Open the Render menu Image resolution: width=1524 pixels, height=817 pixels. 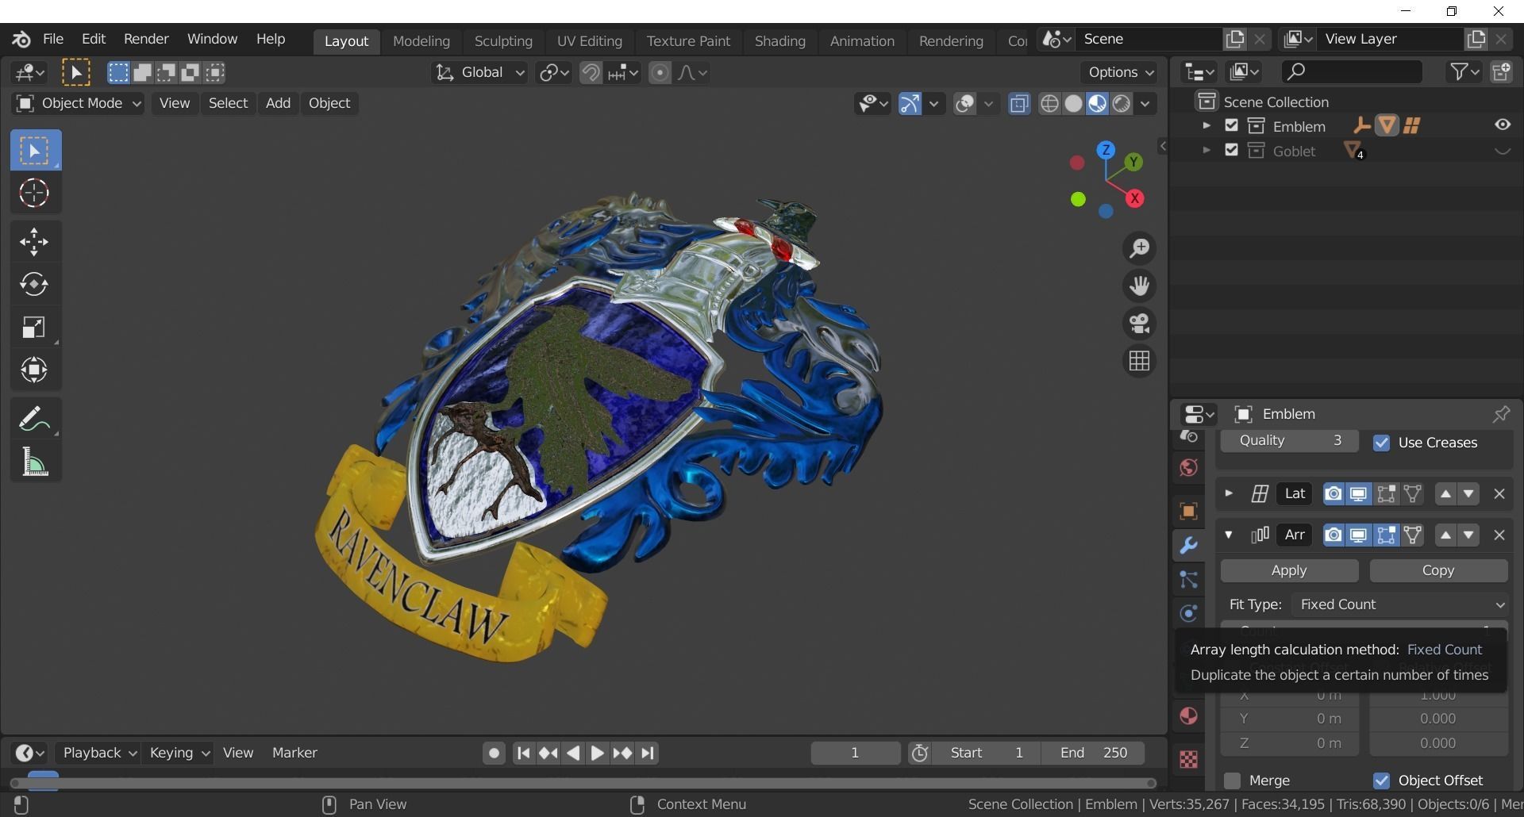pyautogui.click(x=146, y=39)
